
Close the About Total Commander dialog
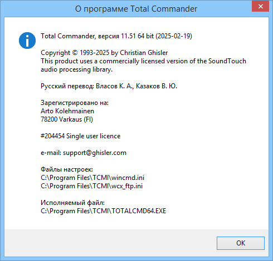tap(260, 7)
